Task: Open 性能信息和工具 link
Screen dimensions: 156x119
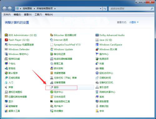Action: pos(62,102)
